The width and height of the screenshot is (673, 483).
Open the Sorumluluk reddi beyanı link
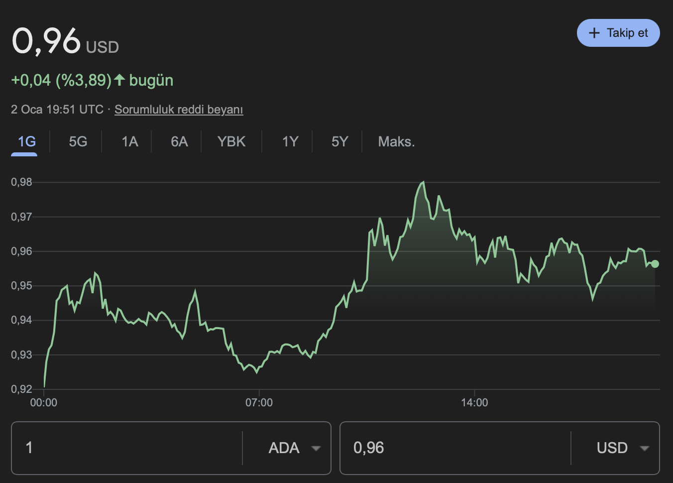[179, 110]
